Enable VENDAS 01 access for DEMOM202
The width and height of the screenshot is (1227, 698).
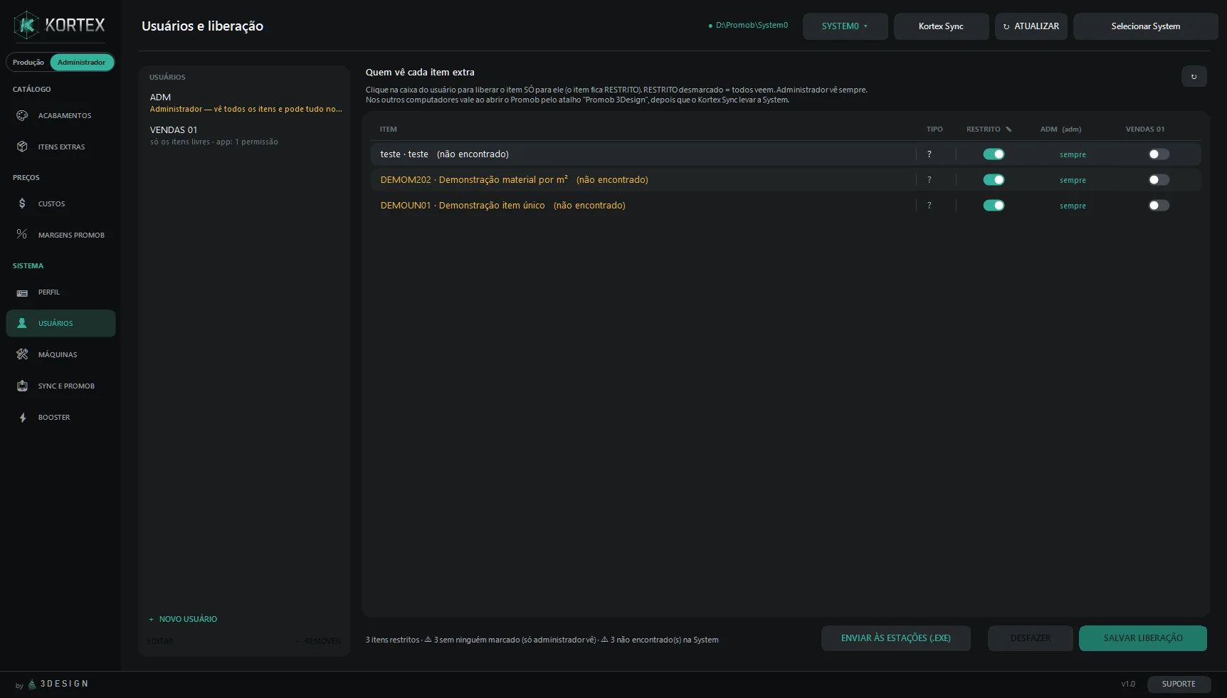pos(1159,180)
